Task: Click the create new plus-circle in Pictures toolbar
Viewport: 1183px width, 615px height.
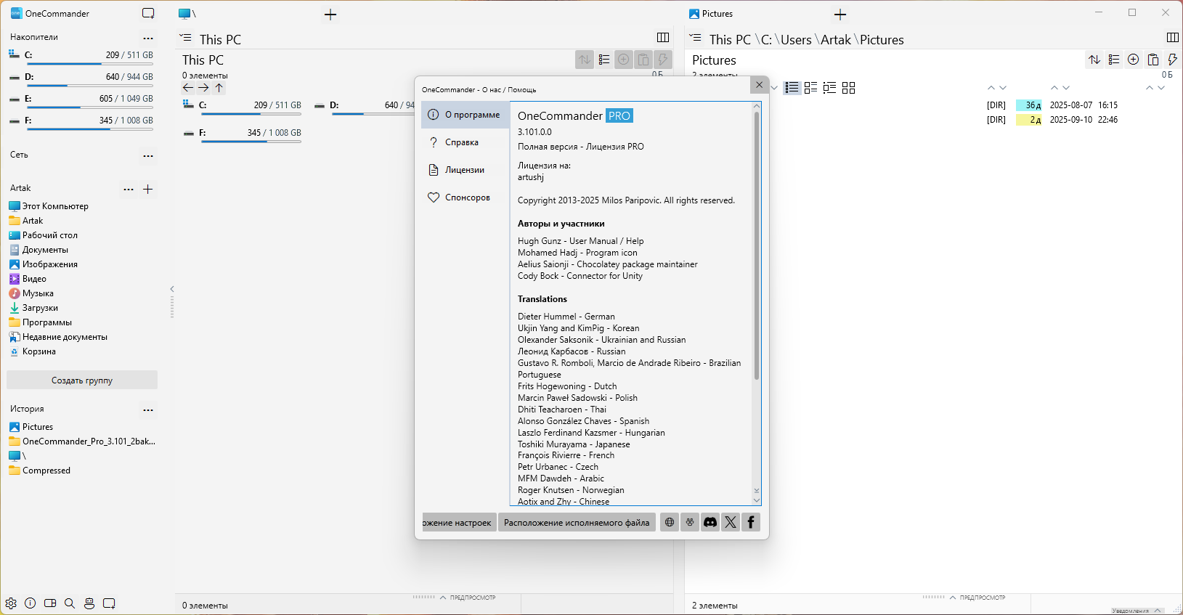Action: 1134,60
